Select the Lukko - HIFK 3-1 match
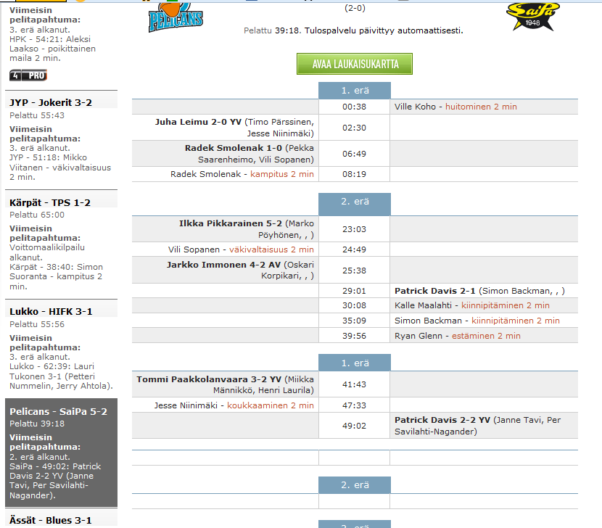Viewport: 602px width, 528px height. tap(51, 312)
